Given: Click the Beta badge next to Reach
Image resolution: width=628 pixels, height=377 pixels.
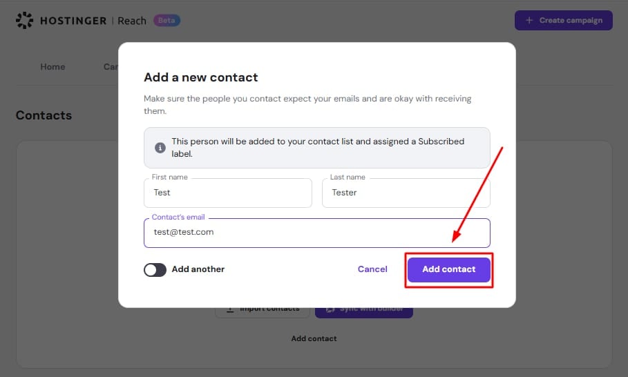Looking at the screenshot, I should [166, 21].
